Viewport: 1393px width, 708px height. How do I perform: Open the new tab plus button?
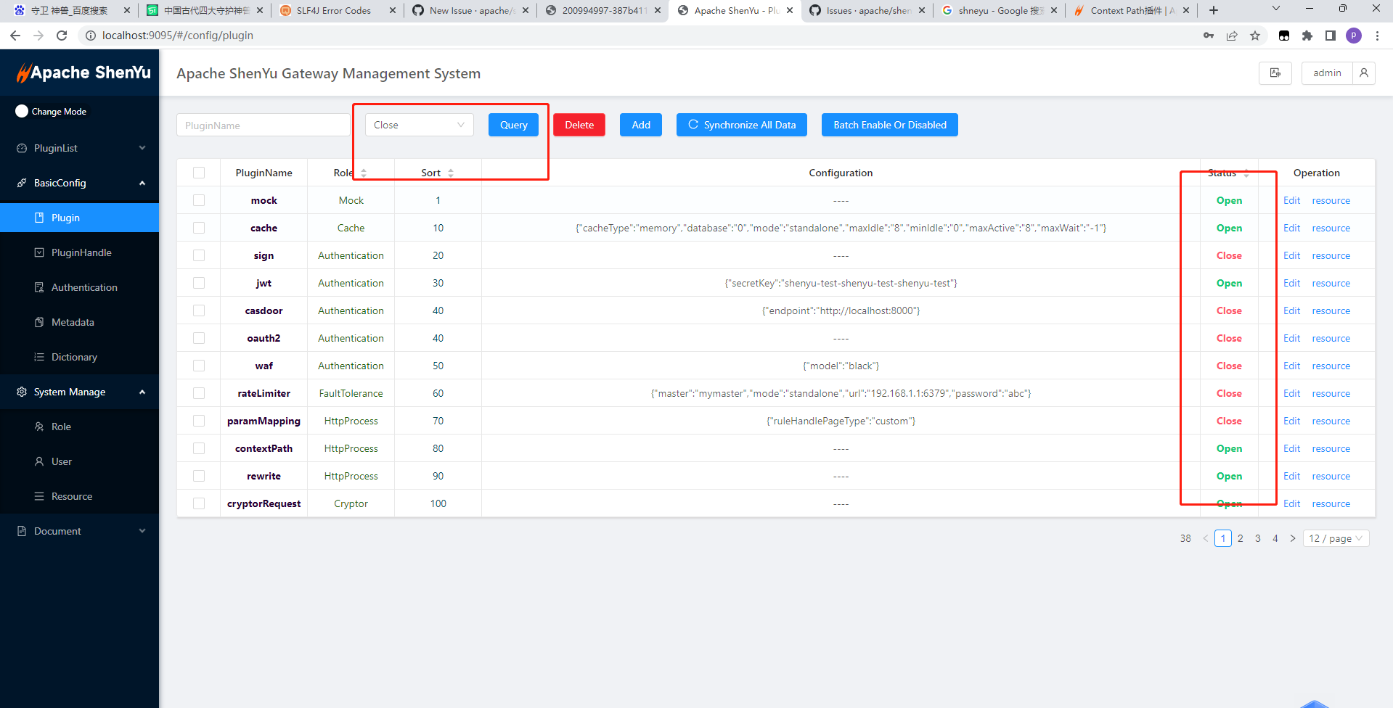pyautogui.click(x=1214, y=10)
